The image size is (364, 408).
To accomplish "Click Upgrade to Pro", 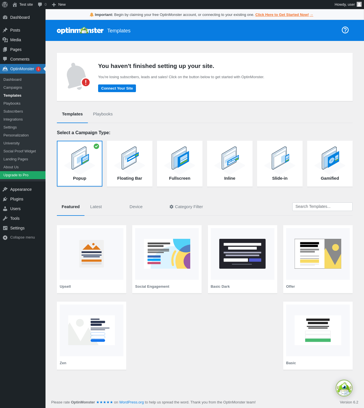I will click(23, 175).
